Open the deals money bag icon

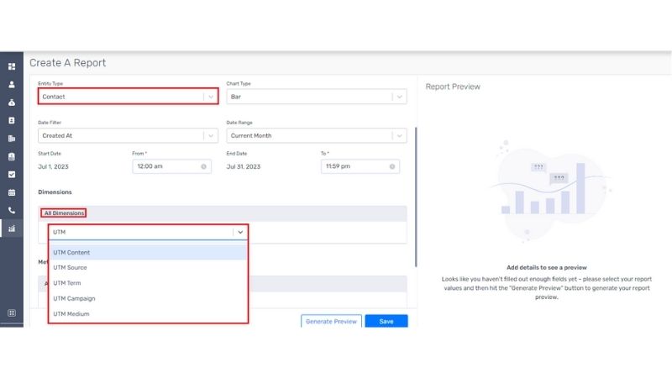click(x=12, y=102)
